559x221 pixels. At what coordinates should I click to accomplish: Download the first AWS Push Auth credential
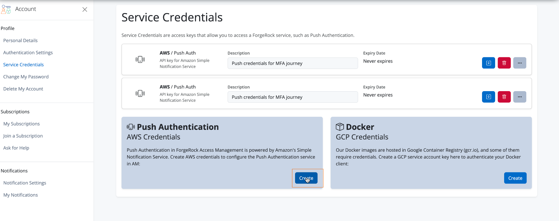488,63
